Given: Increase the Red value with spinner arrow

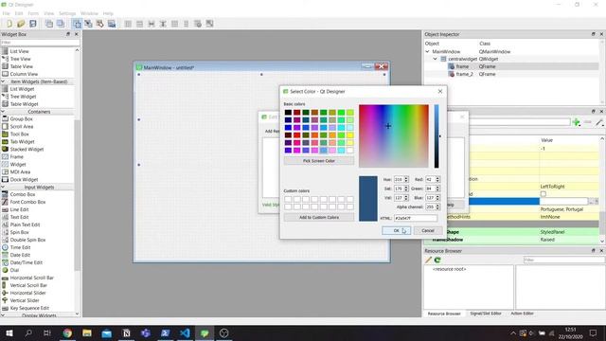Looking at the screenshot, I should click(x=437, y=178).
